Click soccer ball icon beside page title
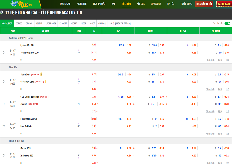The height and width of the screenshot is (165, 232). pyautogui.click(x=2, y=12)
